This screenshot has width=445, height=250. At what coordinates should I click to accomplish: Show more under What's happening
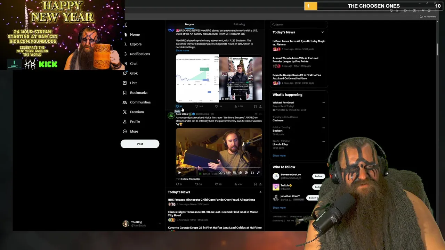pos(279,156)
